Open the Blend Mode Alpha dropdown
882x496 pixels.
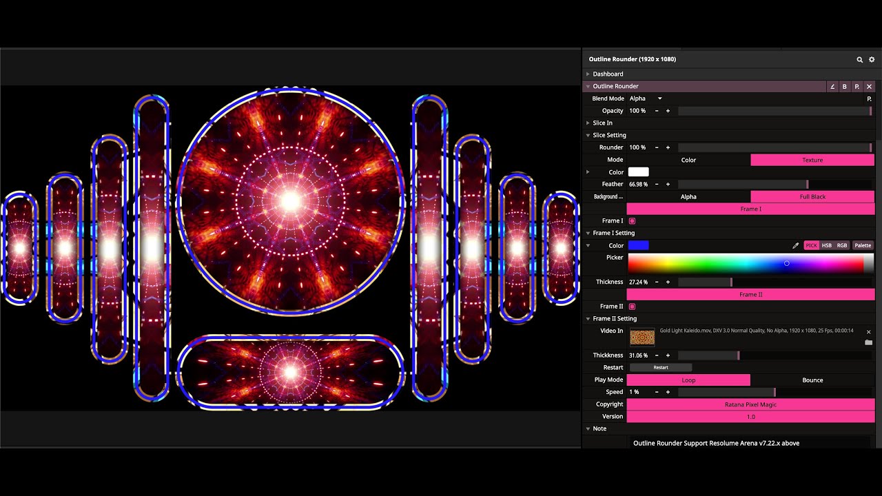[646, 99]
